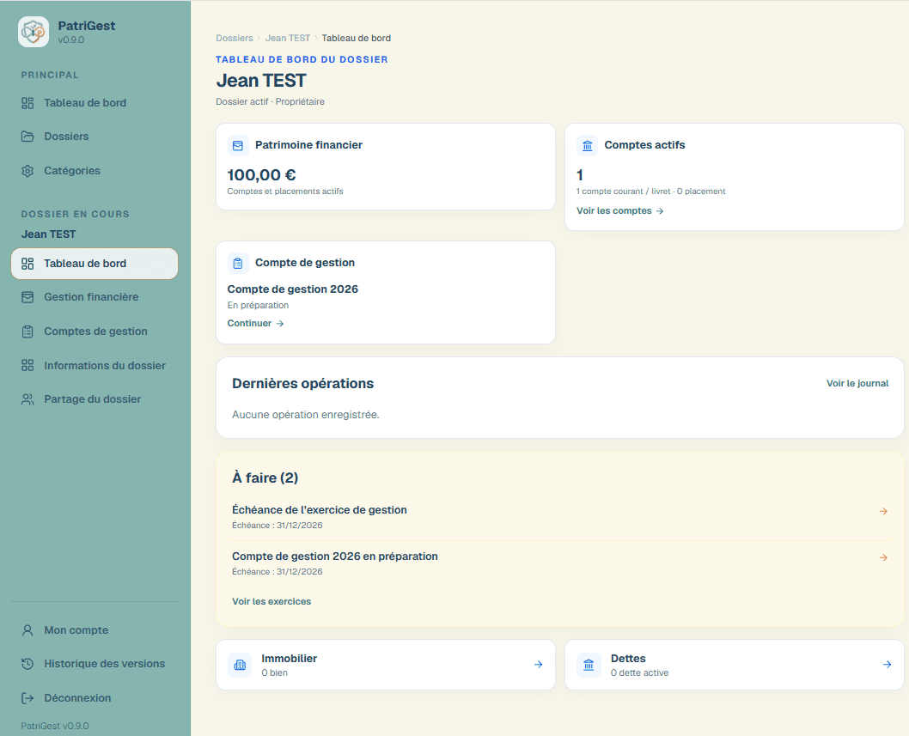This screenshot has height=736, width=909.
Task: Follow the Voir les comptes link
Action: (x=619, y=211)
